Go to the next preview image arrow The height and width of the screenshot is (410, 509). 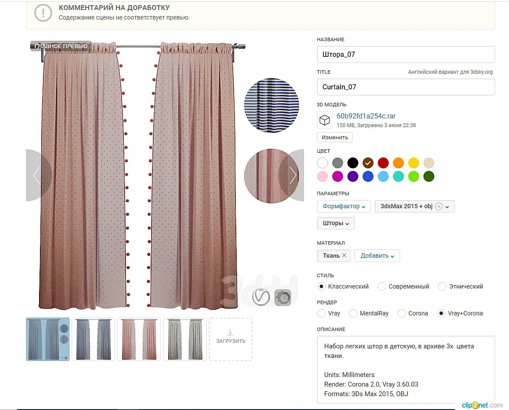pos(293,175)
